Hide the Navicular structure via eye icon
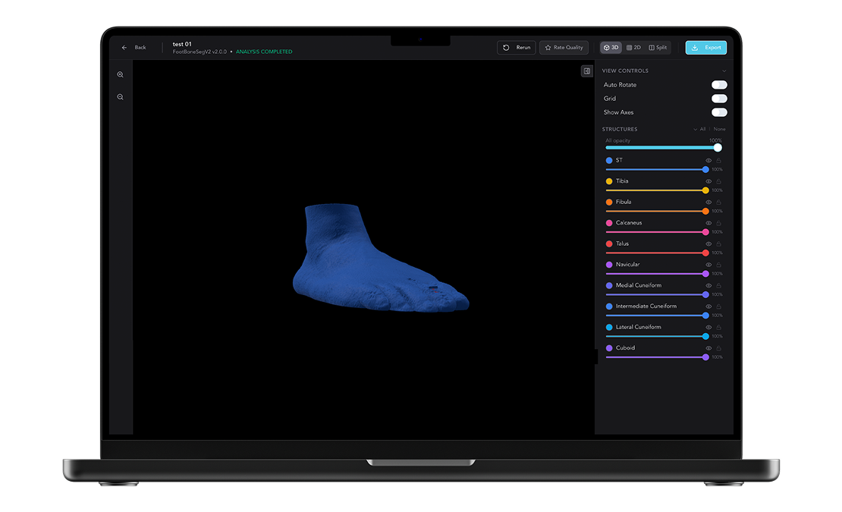Viewport: 842px width, 512px height. tap(708, 265)
